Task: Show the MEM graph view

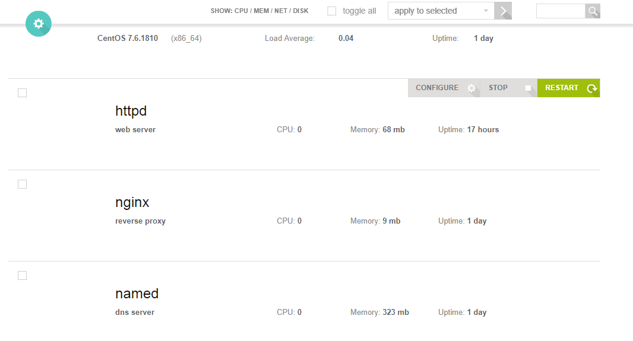Action: 261,11
